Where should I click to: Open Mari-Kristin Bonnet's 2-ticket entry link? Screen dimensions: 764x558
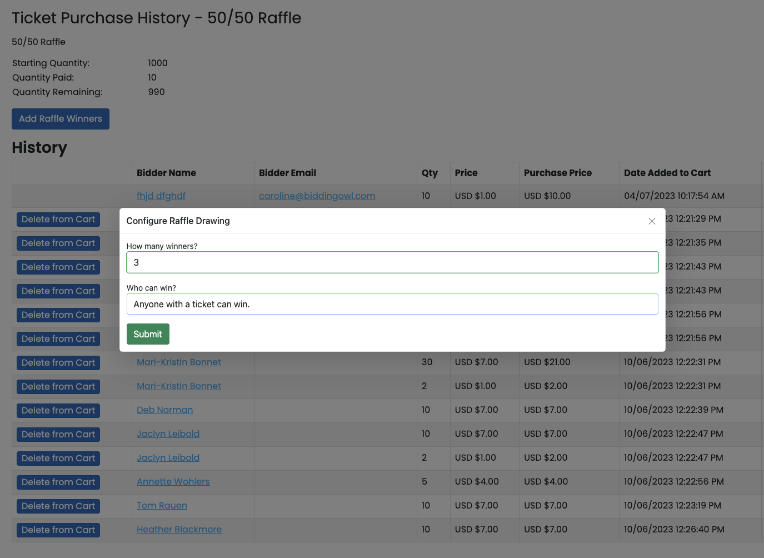point(179,386)
